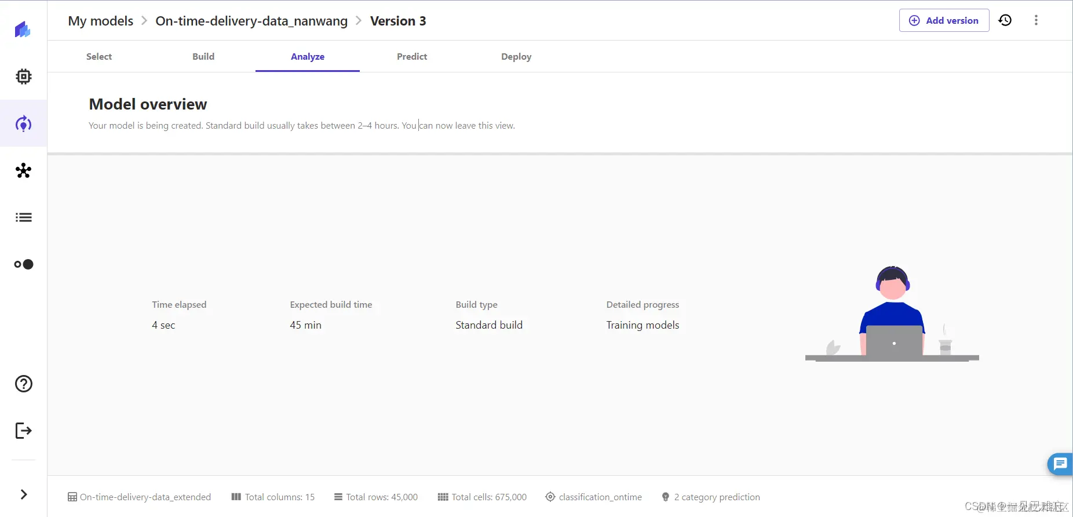Click the 4 sec elapsed value
Viewport: 1073px width, 517px height.
pos(163,325)
